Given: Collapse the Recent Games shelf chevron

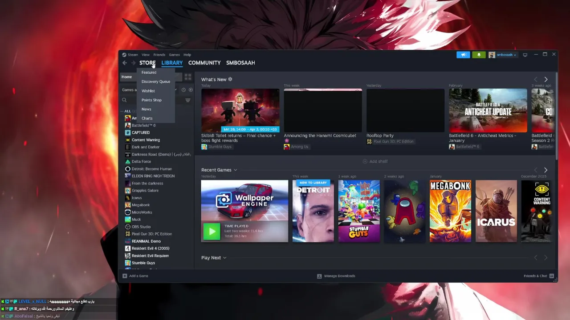Looking at the screenshot, I should pyautogui.click(x=235, y=170).
